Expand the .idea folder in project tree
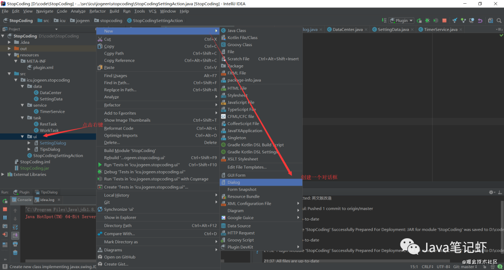Image resolution: width=504 pixels, height=270 pixels. click(9, 42)
